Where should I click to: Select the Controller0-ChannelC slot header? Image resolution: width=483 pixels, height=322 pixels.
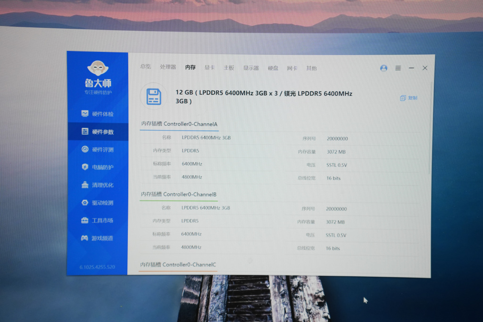click(x=178, y=264)
